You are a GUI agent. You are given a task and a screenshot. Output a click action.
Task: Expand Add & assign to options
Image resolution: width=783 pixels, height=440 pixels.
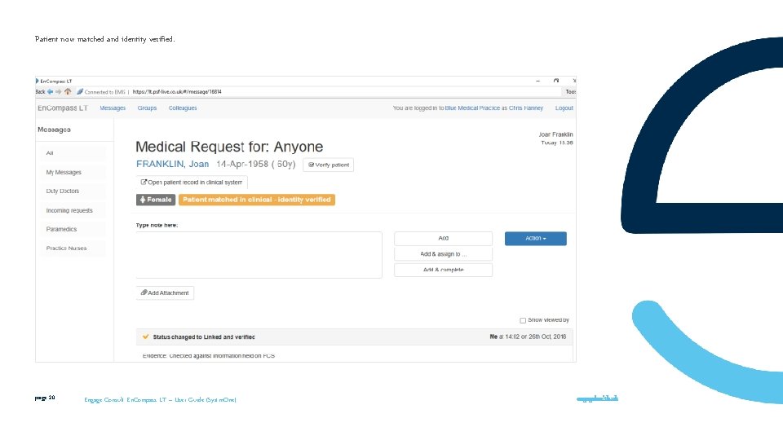[443, 254]
